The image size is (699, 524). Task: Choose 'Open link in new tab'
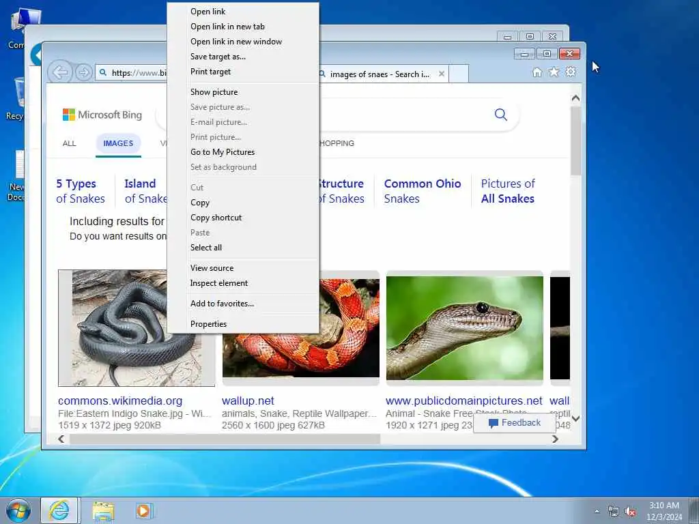tap(227, 27)
